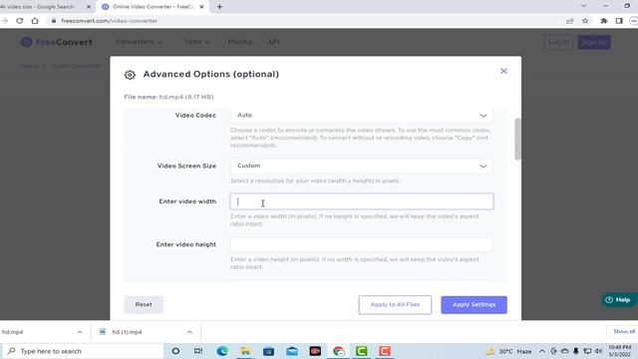
Task: Click the address bar URL
Action: click(x=109, y=21)
